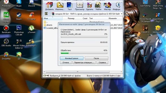Viewport: 166px width, 93px height.
Task: Click the Информация toolbar icon
Action: tap(117, 6)
